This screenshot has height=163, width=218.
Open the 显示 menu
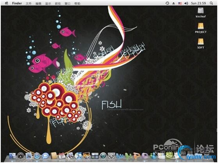point(48,4)
